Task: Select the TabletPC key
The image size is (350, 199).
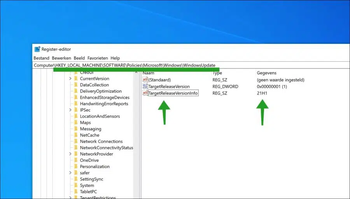Action: tap(88, 192)
